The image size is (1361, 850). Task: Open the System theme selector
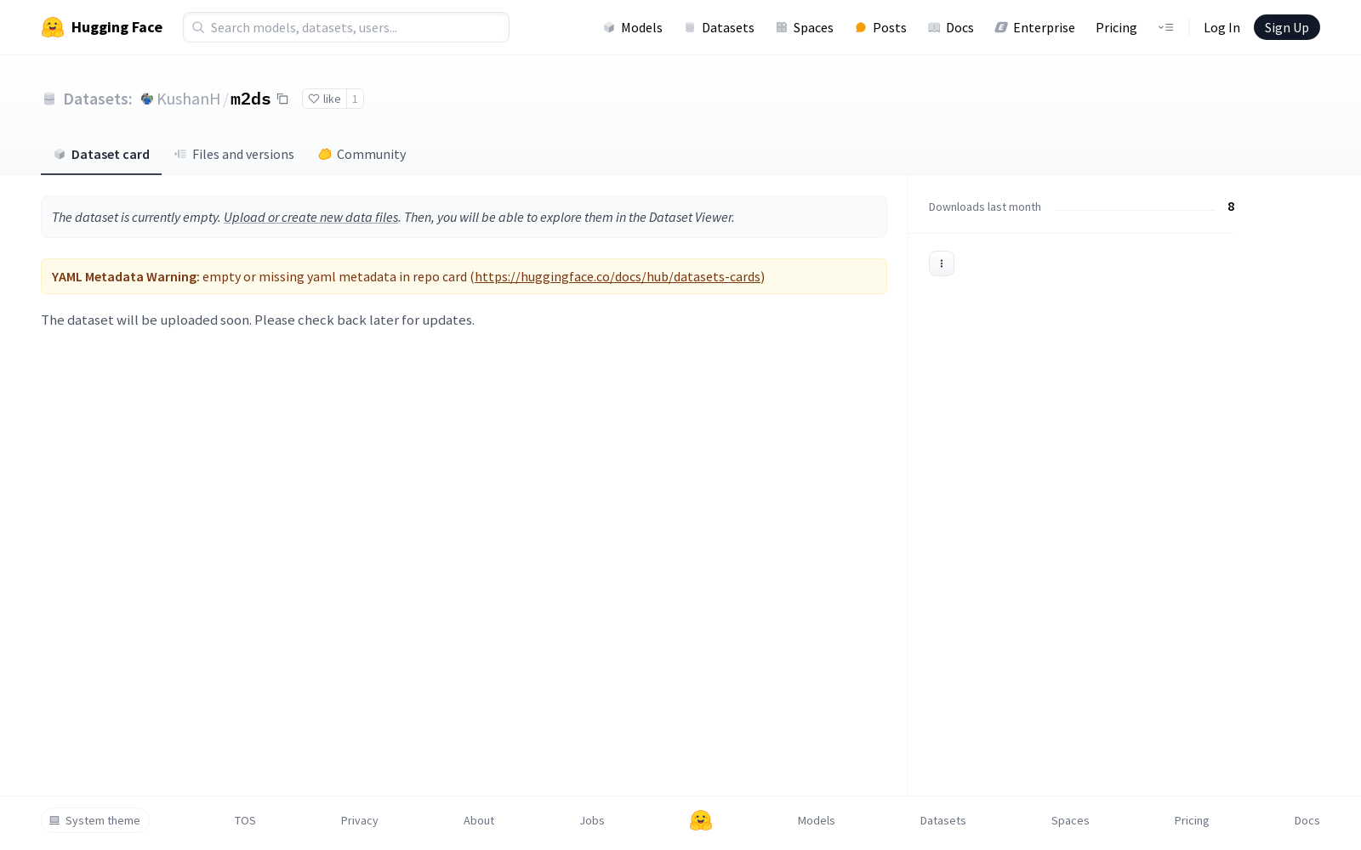pyautogui.click(x=95, y=820)
